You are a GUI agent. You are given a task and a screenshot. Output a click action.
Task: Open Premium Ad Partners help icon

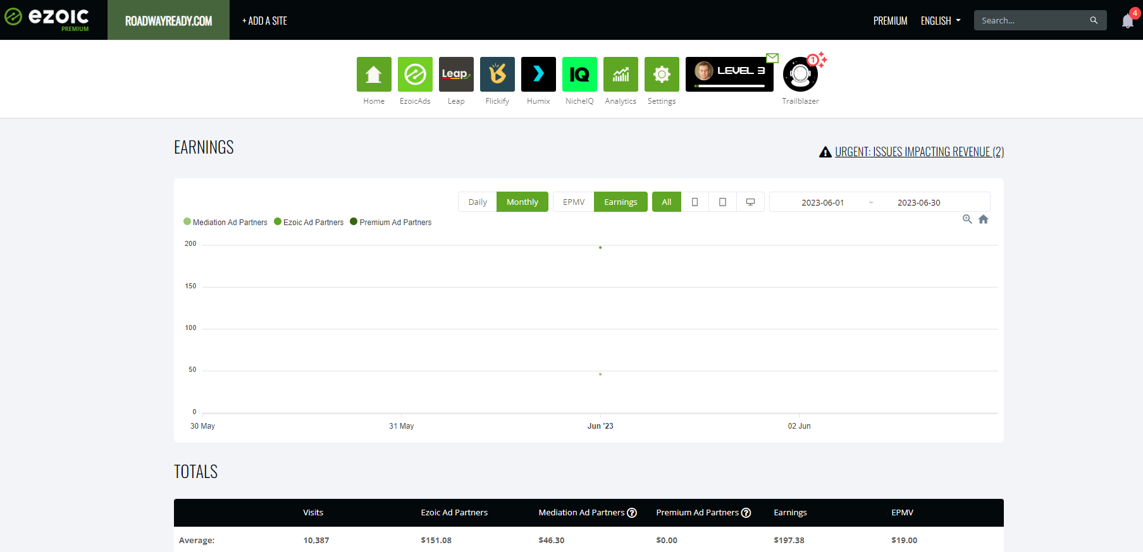click(746, 513)
